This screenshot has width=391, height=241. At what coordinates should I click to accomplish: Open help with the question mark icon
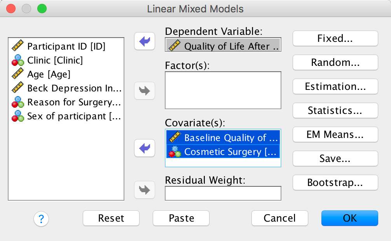point(41,219)
